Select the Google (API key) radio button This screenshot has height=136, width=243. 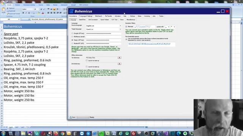click(72, 34)
